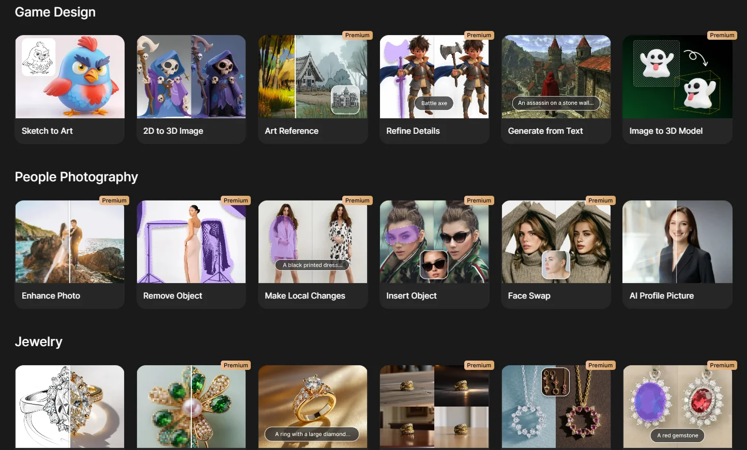Click the Premium badge on Art Reference
This screenshot has height=450, width=747.
coord(357,35)
